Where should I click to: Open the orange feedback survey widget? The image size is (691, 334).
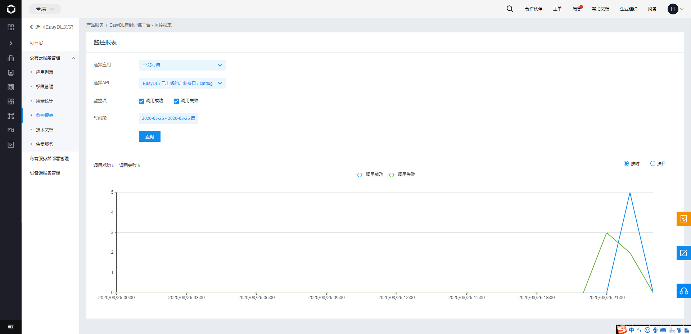click(x=684, y=219)
